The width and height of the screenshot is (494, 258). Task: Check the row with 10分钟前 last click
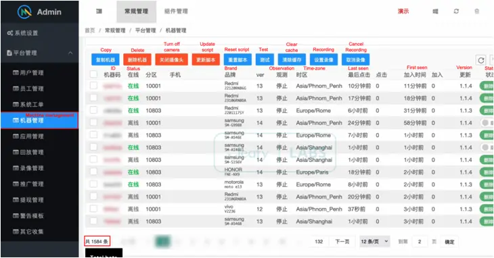click(x=93, y=86)
